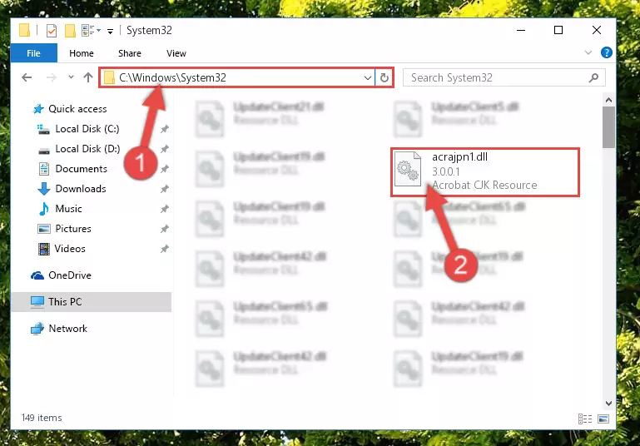
Task: Switch to the Share ribbon tab
Action: (129, 53)
